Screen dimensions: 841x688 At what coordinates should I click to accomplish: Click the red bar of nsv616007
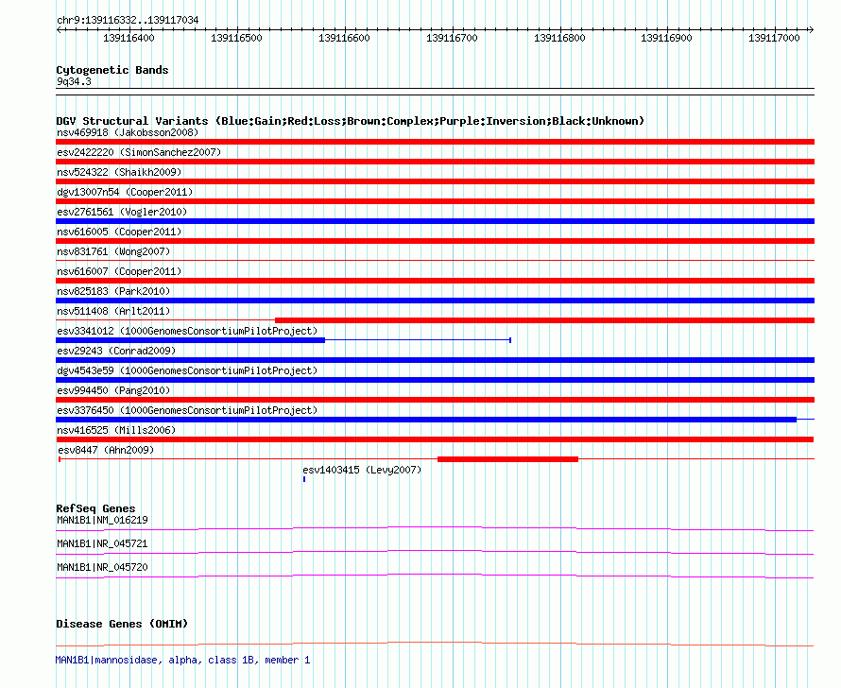point(435,281)
